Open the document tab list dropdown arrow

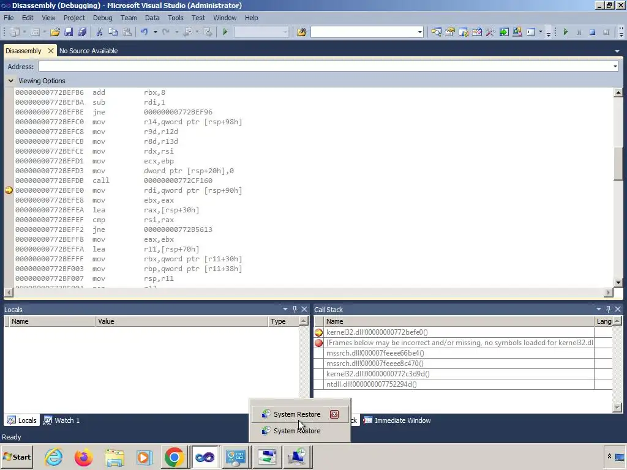tap(617, 51)
